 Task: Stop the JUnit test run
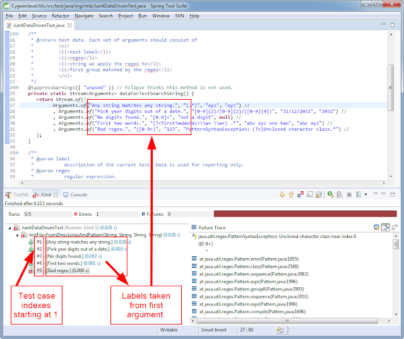[x=349, y=194]
